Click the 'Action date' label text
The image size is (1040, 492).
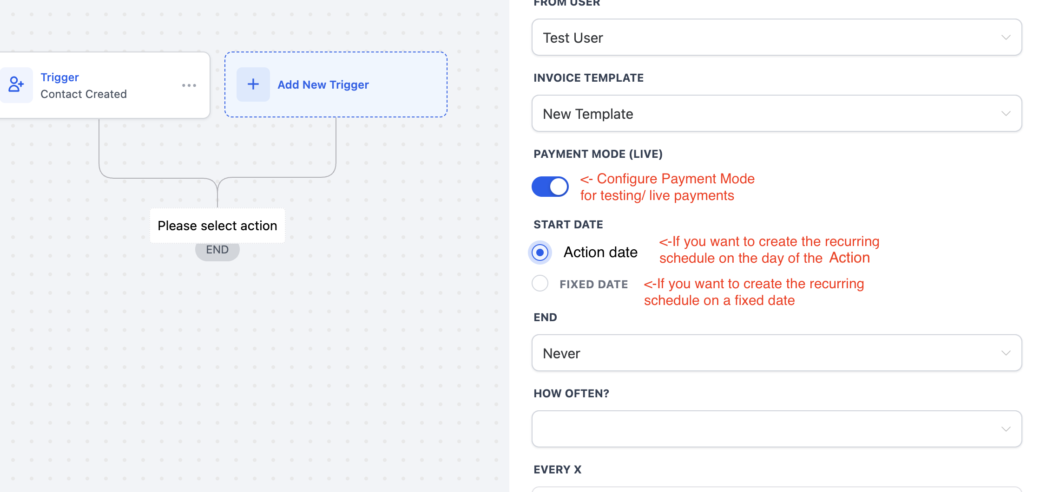pos(600,252)
